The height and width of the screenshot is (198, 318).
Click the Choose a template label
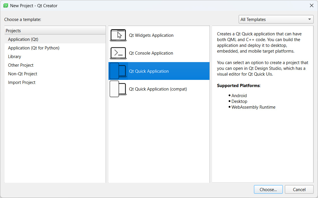(x=23, y=19)
